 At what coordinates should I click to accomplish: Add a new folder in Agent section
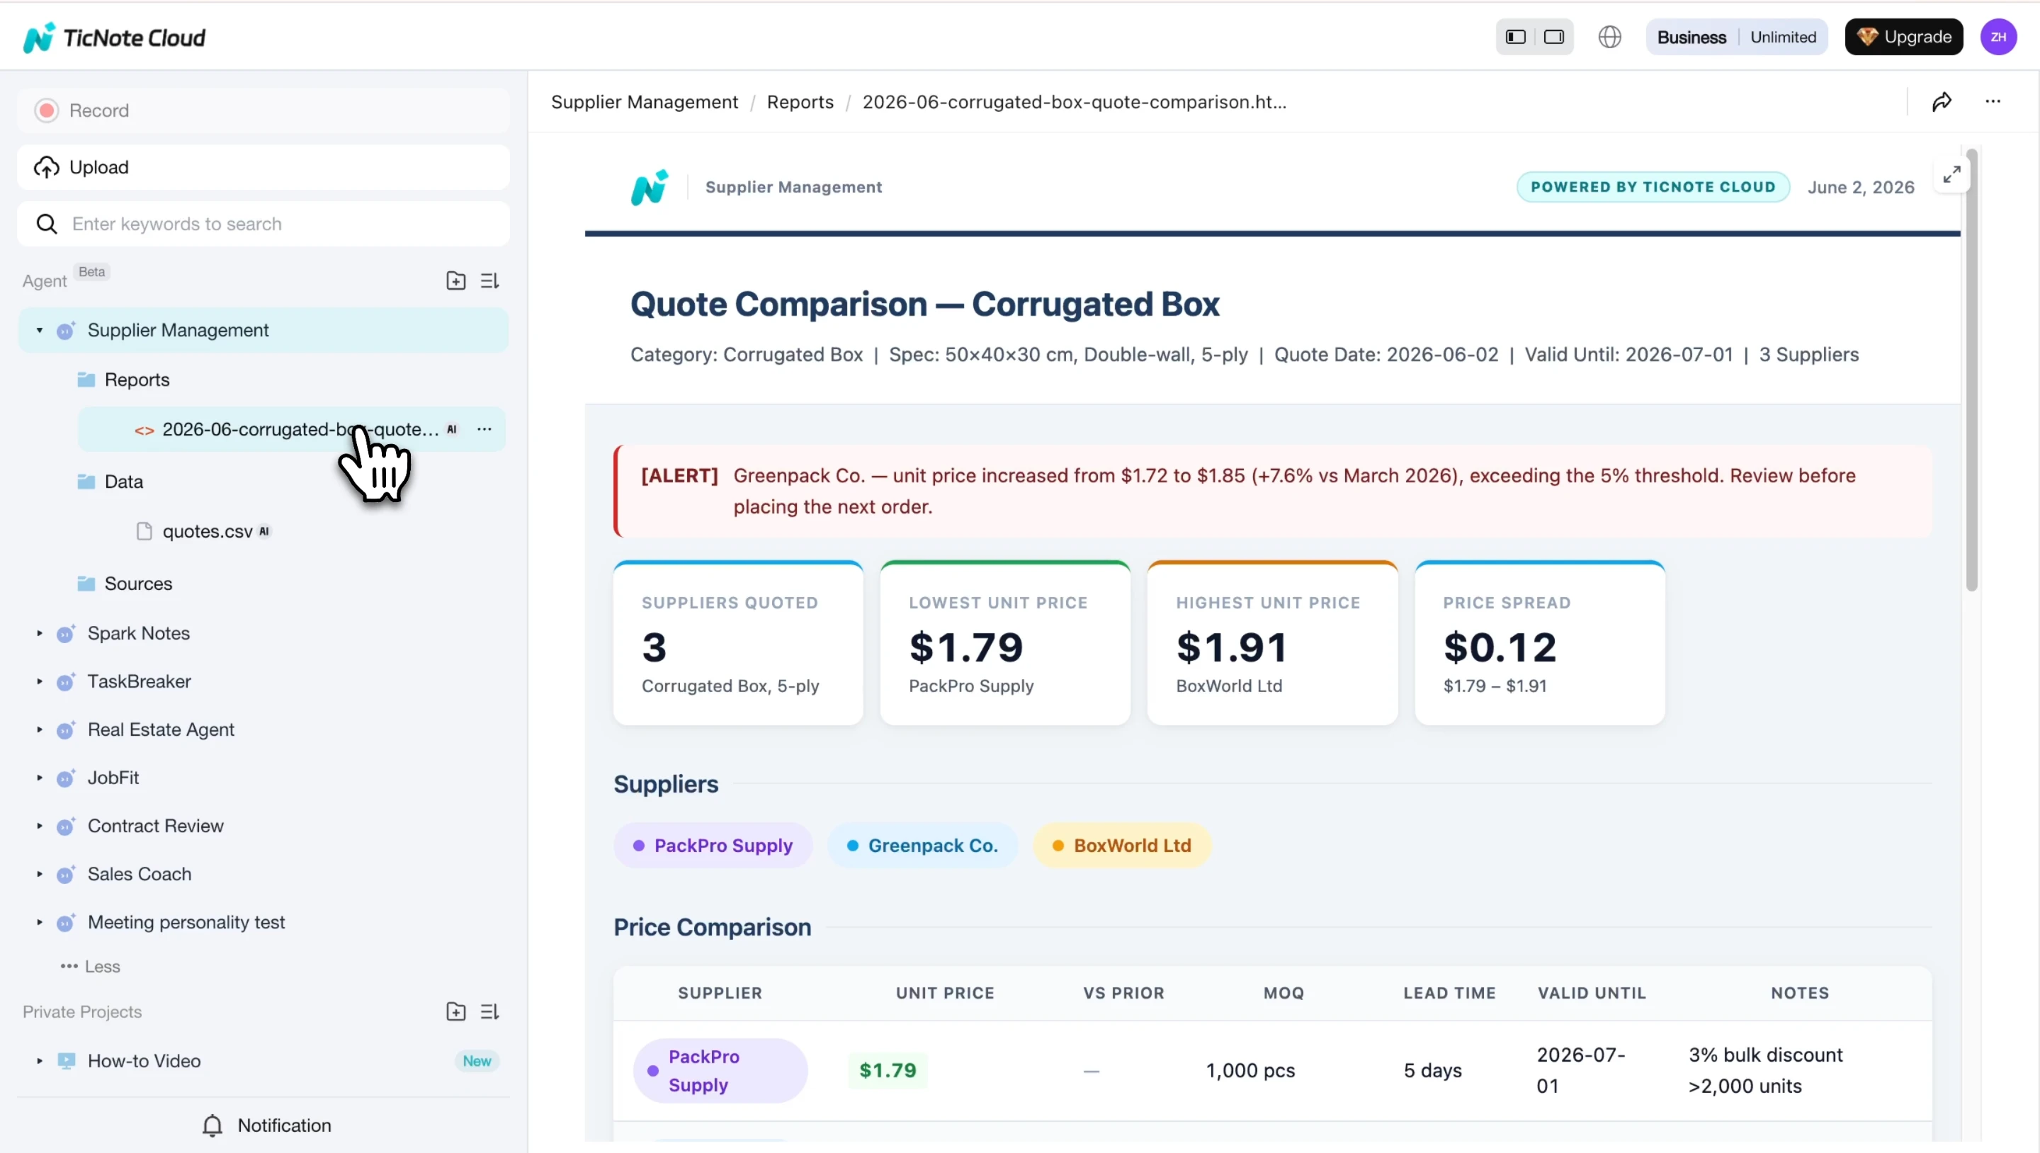456,280
